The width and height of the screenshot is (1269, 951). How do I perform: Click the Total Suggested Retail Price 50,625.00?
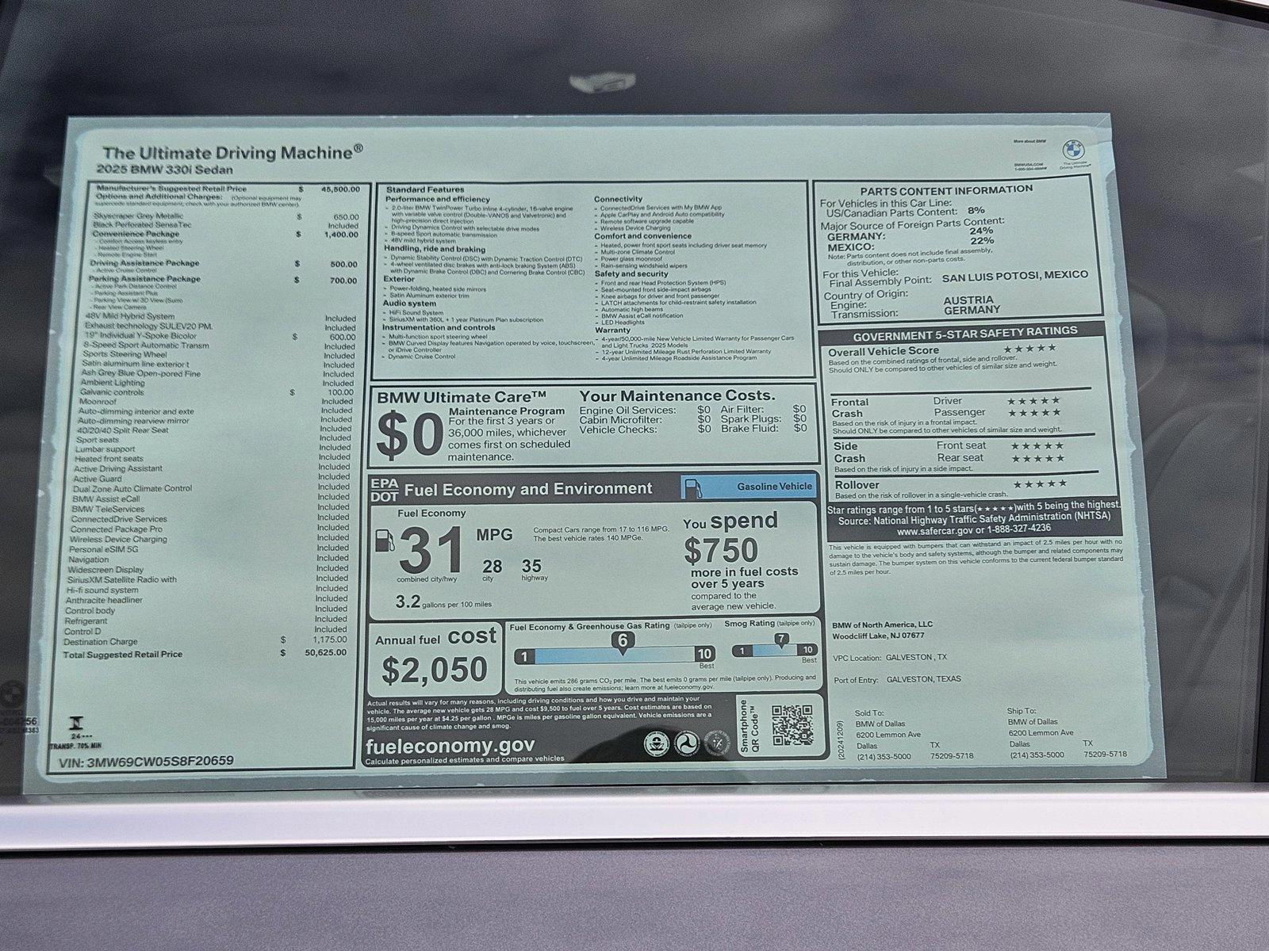204,654
